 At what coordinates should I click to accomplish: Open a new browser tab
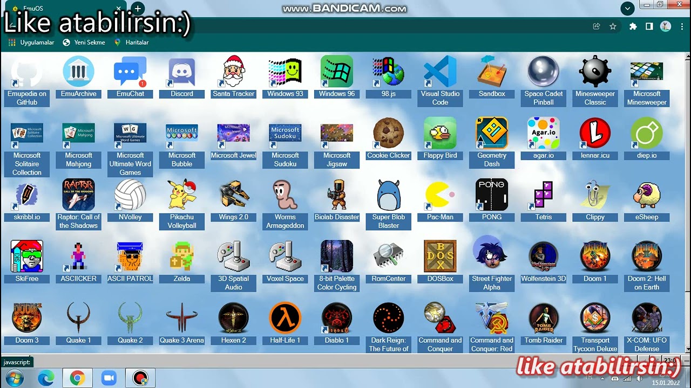click(138, 9)
